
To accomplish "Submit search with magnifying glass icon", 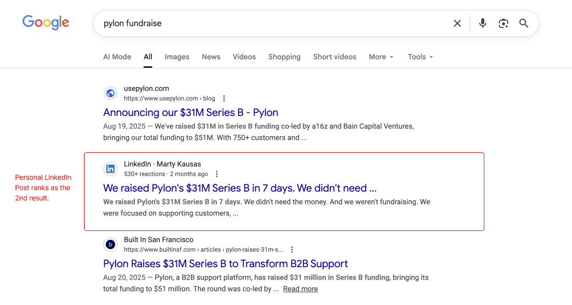I will coord(524,23).
